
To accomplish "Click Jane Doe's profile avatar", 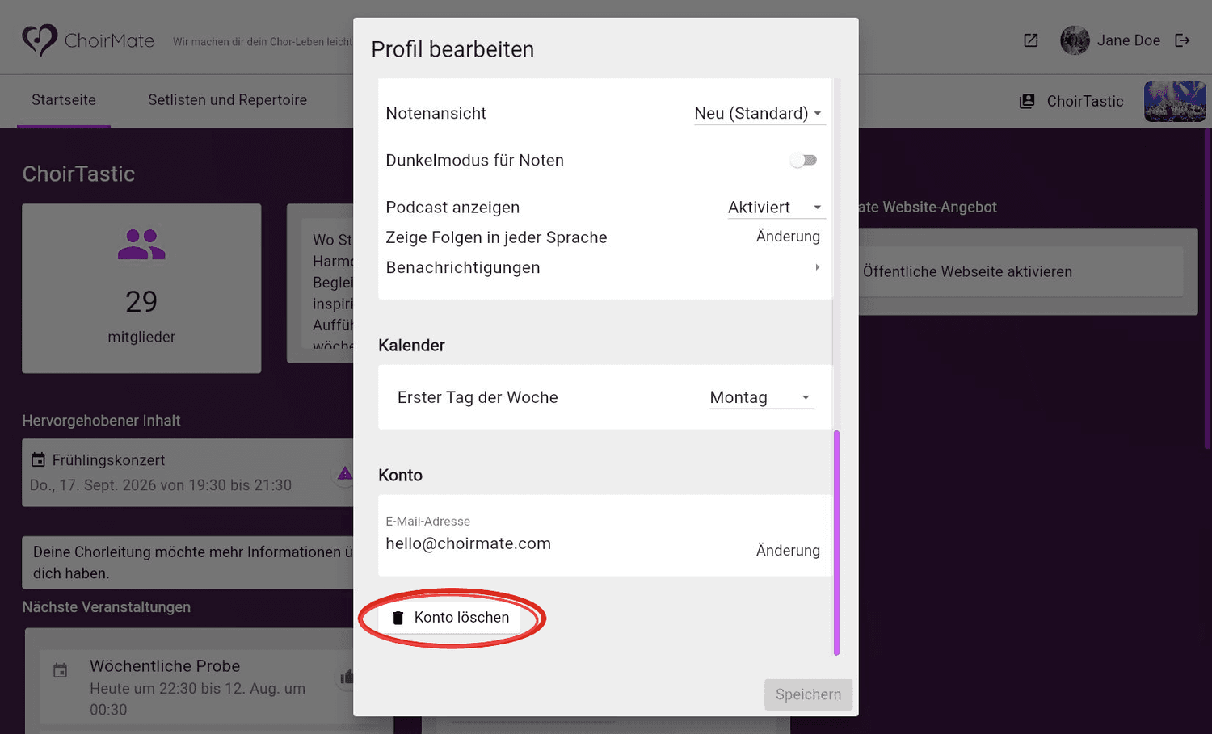I will tap(1075, 40).
